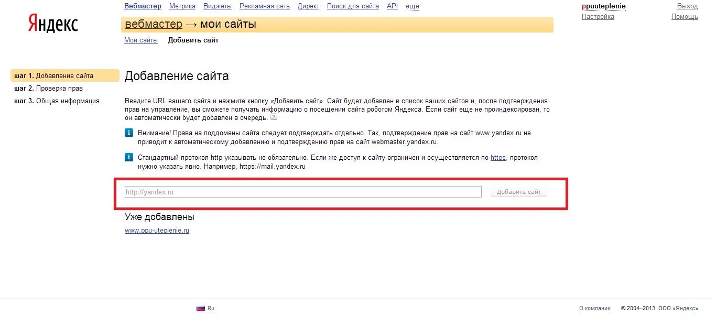Screen dimensions: 716x328
Task: Select the Добавить сайт tab
Action: coord(193,40)
